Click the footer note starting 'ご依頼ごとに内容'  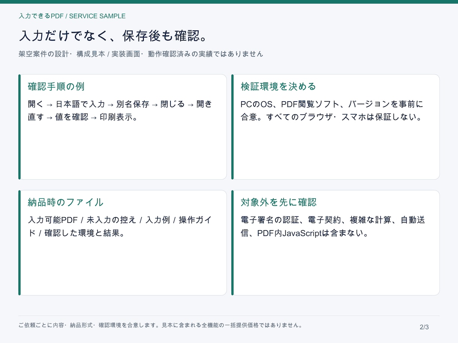click(160, 325)
